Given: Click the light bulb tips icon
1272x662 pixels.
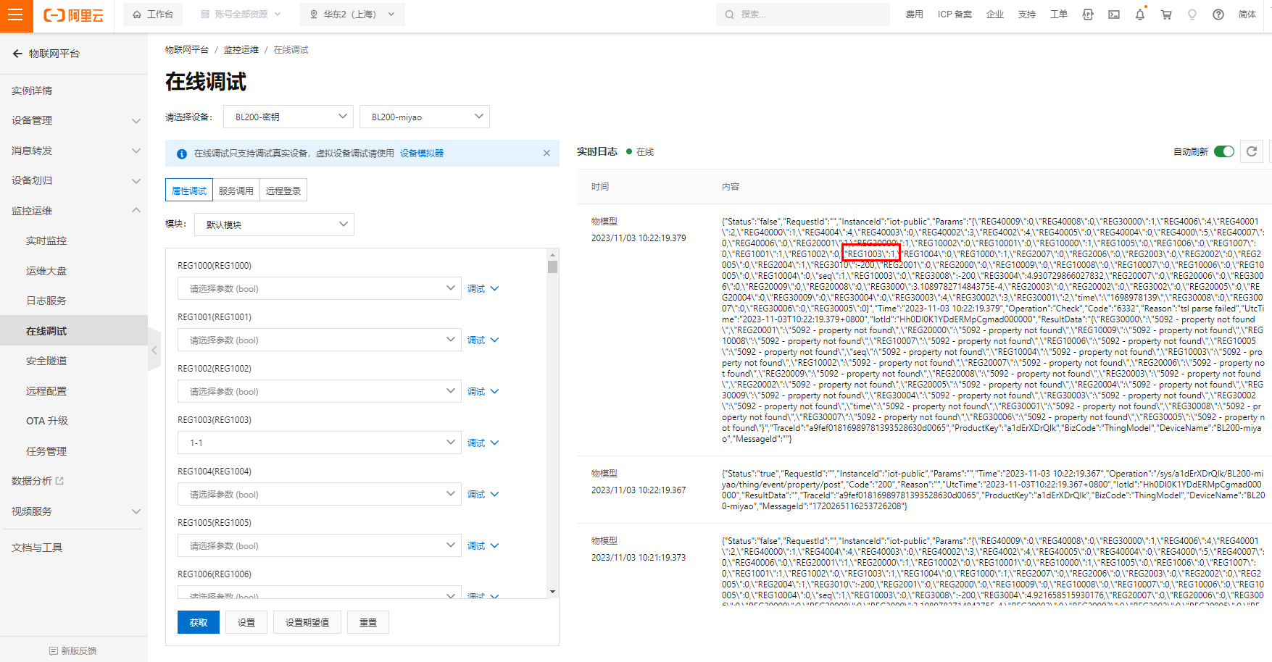Looking at the screenshot, I should point(1192,14).
